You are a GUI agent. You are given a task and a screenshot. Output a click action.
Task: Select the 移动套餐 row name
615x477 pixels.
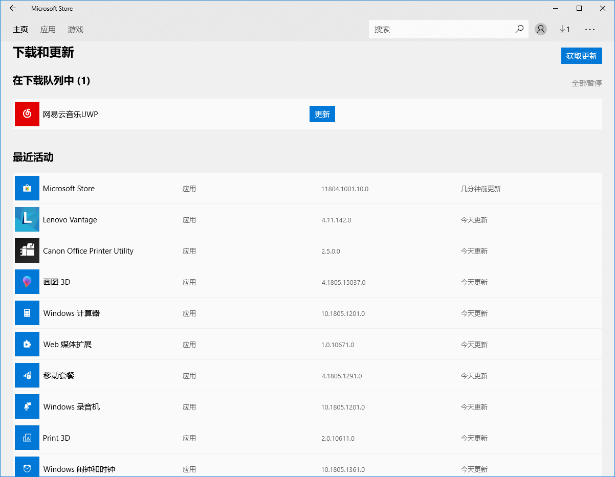pos(59,376)
